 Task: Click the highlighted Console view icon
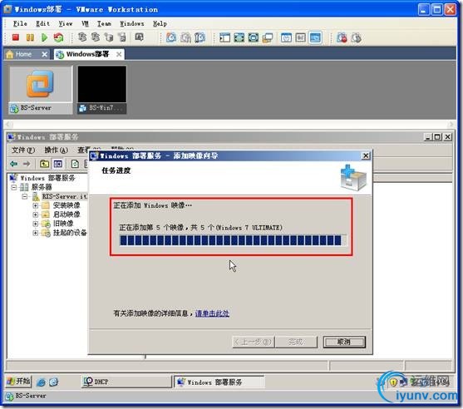315,37
